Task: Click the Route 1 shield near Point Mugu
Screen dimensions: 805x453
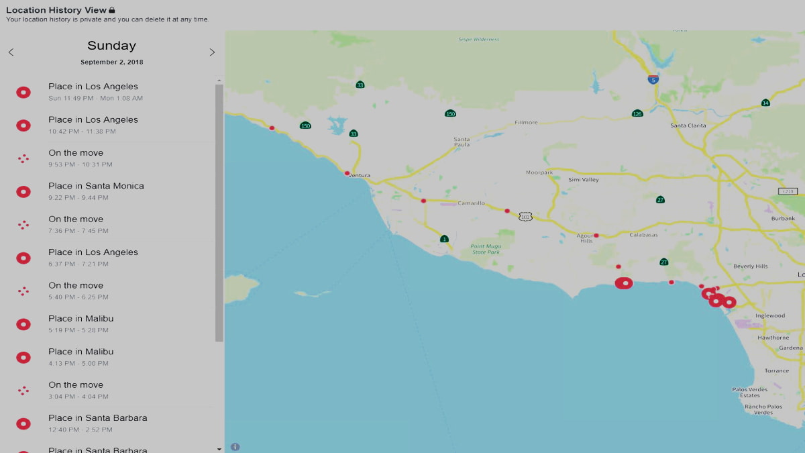Action: coord(444,238)
